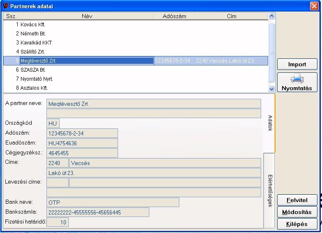Click the postal code field 2240

58,163
